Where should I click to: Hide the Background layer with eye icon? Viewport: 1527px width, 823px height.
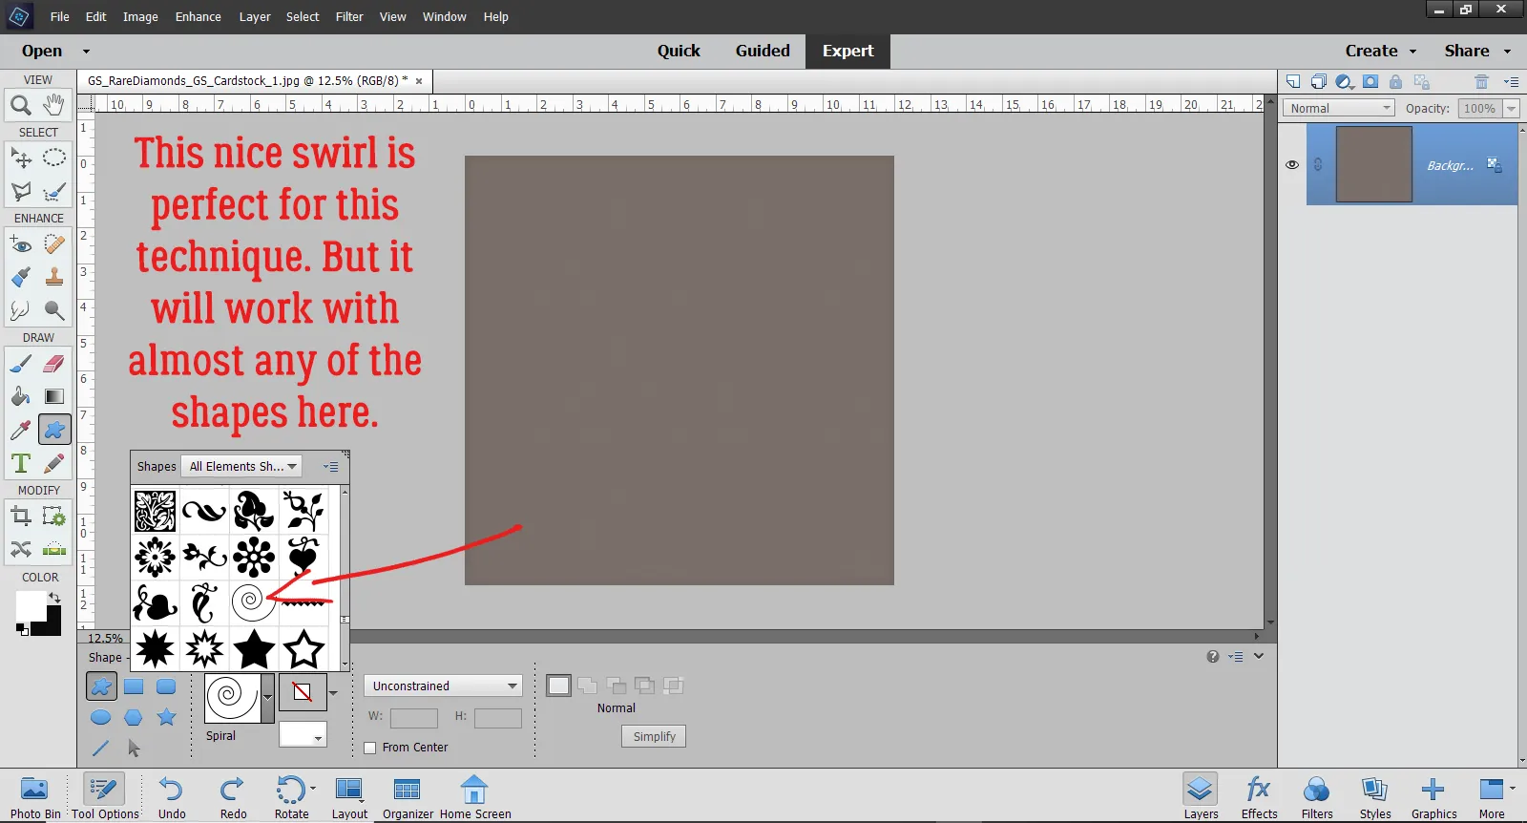coord(1292,165)
